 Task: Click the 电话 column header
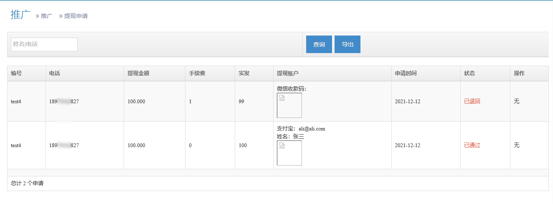coord(54,73)
